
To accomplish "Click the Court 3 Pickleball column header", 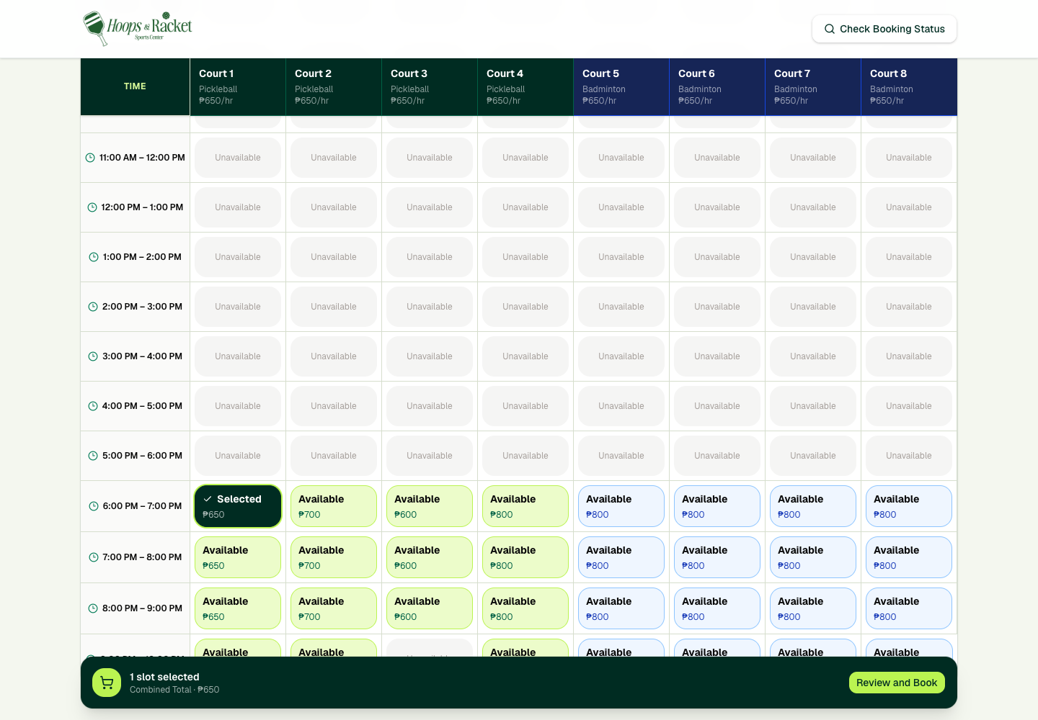I will coord(430,86).
